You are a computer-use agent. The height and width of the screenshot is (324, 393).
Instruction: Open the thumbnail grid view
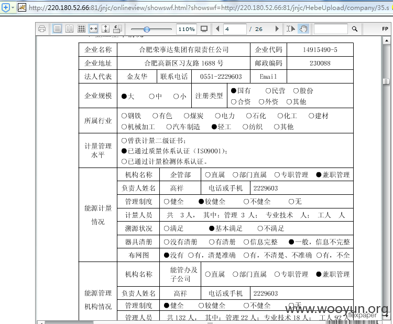(81, 29)
